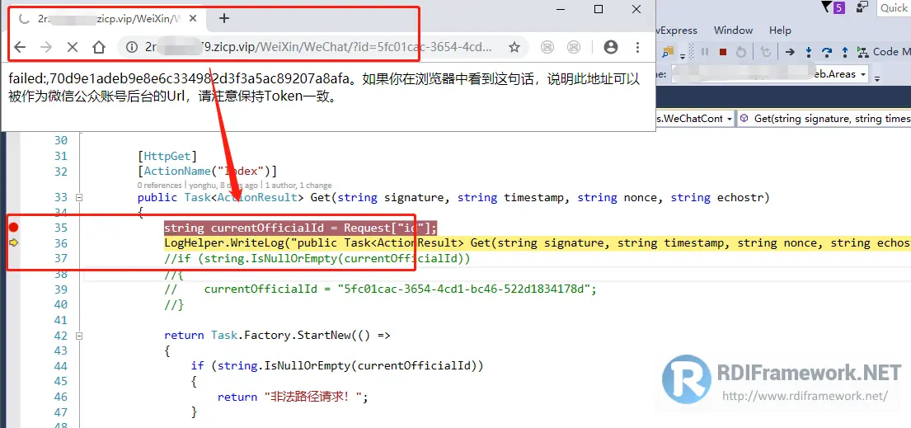Screen dimensions: 911x428
Task: Open the Help menu
Action: (780, 31)
